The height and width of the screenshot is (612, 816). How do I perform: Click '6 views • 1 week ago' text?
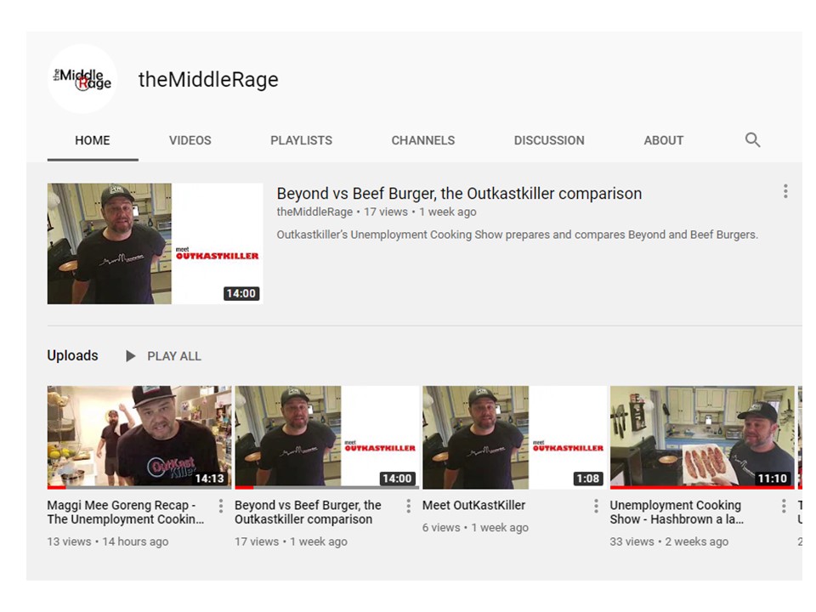475,528
